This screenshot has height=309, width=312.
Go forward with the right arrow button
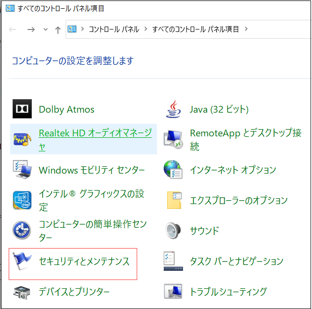[x=31, y=29]
